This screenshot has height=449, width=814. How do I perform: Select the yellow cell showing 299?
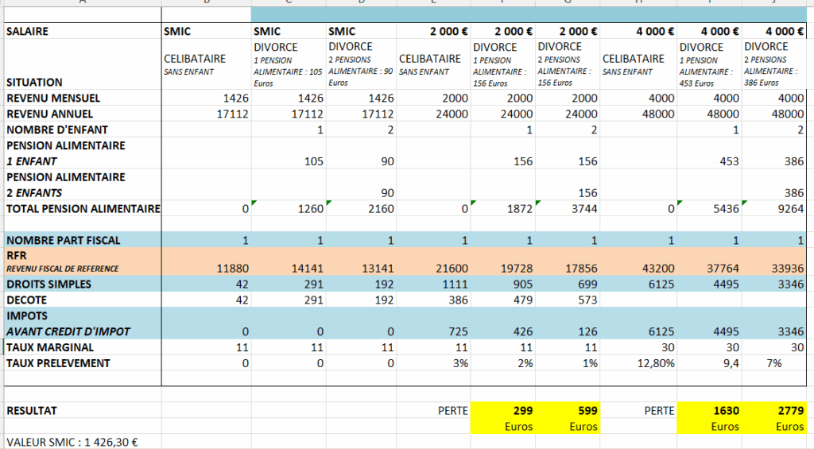point(502,411)
